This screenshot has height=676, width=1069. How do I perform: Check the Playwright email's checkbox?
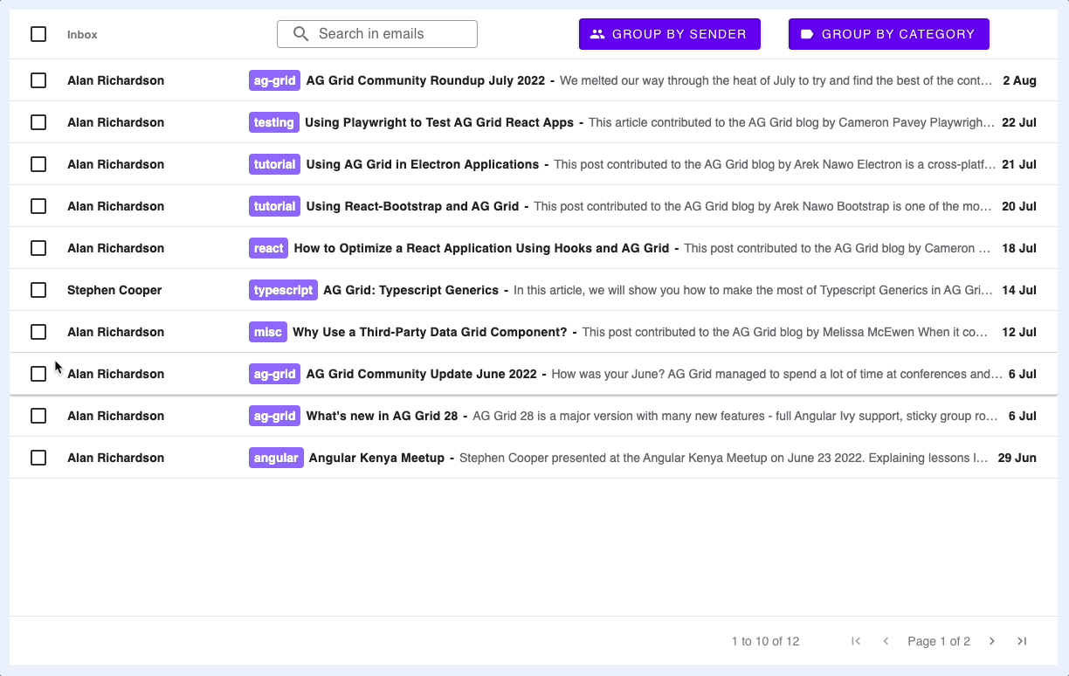(x=38, y=122)
